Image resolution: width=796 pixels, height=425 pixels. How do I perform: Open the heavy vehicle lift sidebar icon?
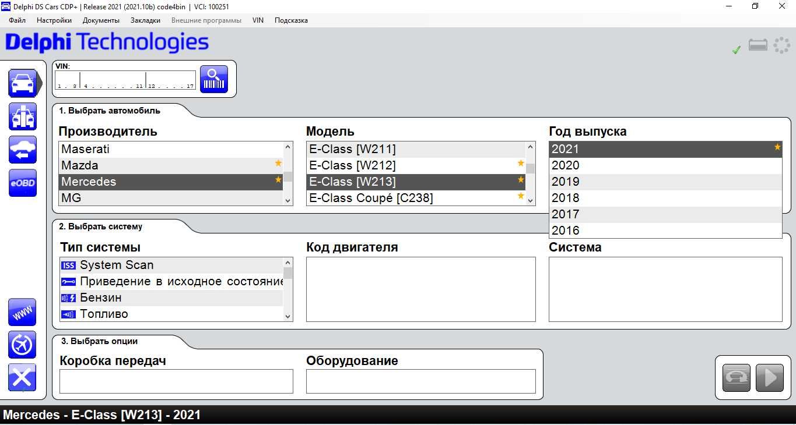point(23,116)
